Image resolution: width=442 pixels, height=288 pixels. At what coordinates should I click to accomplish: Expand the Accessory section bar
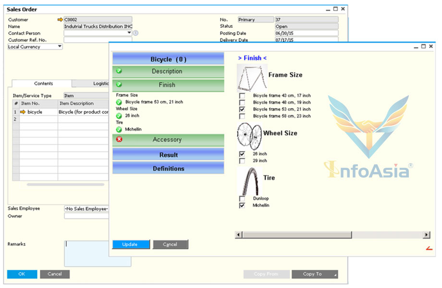click(168, 140)
